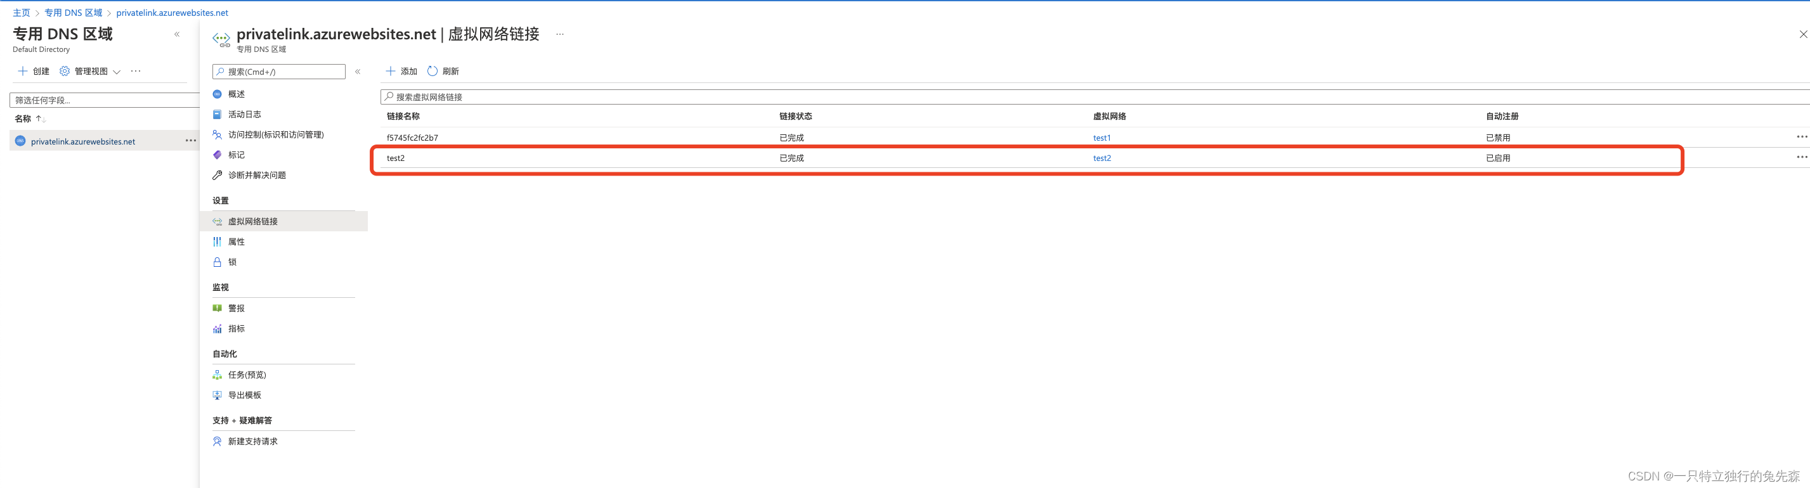Image resolution: width=1810 pixels, height=488 pixels.
Task: Collapse the 专用 DNS 区域 list panel
Action: tap(177, 34)
